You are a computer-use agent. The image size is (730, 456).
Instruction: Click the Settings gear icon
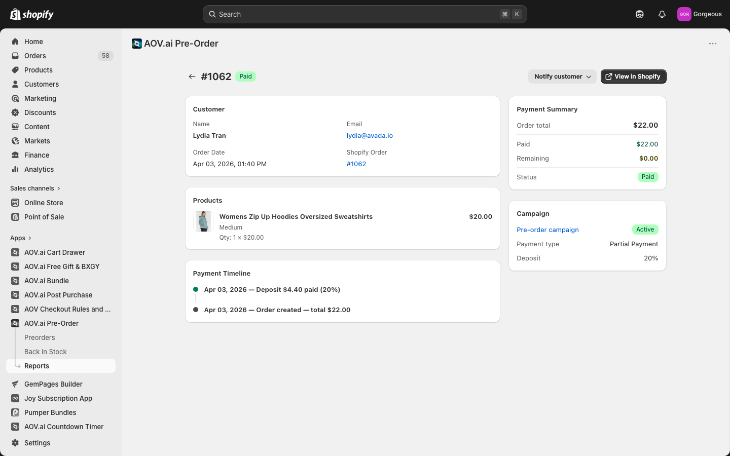[x=15, y=443]
